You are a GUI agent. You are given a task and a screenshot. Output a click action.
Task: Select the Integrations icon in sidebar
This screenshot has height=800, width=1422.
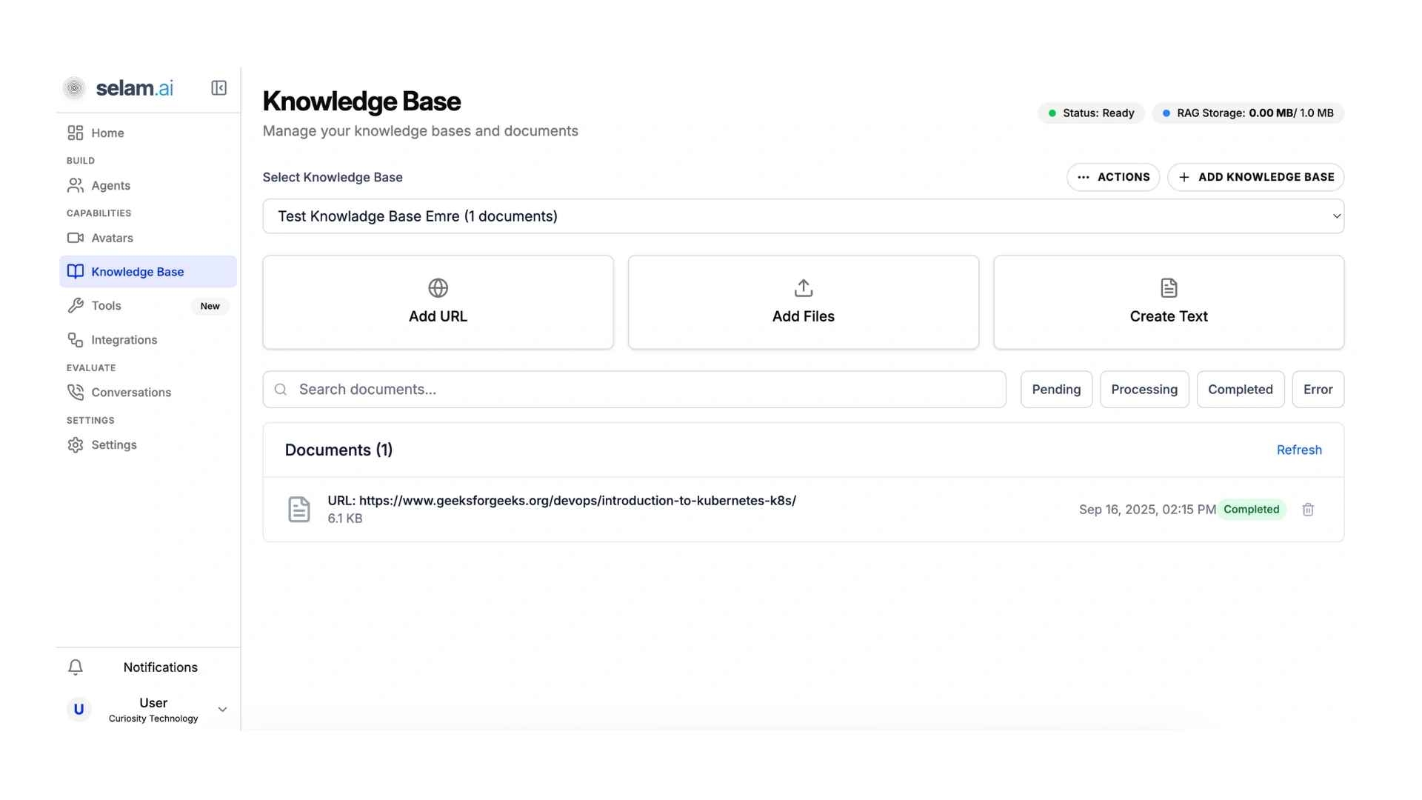(x=76, y=340)
